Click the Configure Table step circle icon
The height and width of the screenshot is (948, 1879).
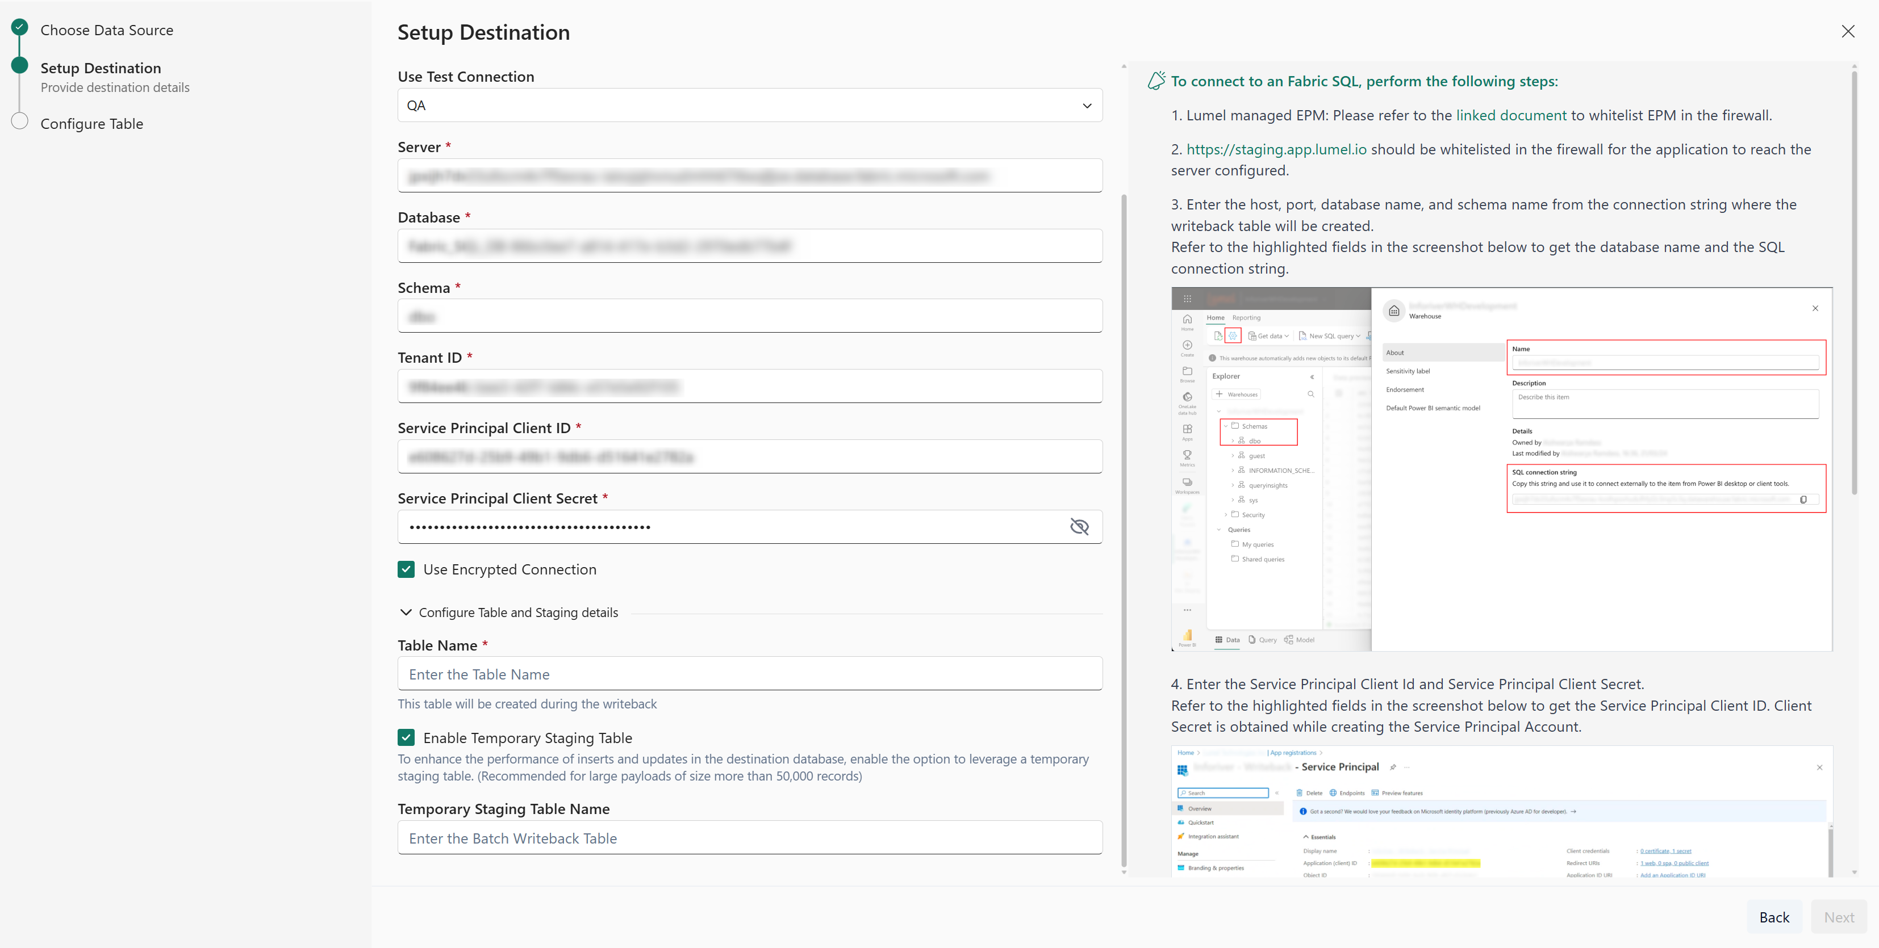coord(20,121)
